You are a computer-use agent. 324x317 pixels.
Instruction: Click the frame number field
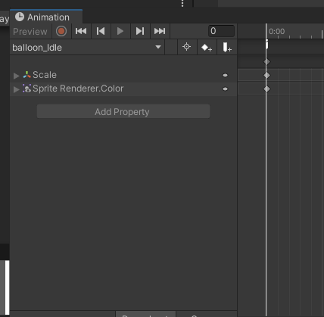221,31
